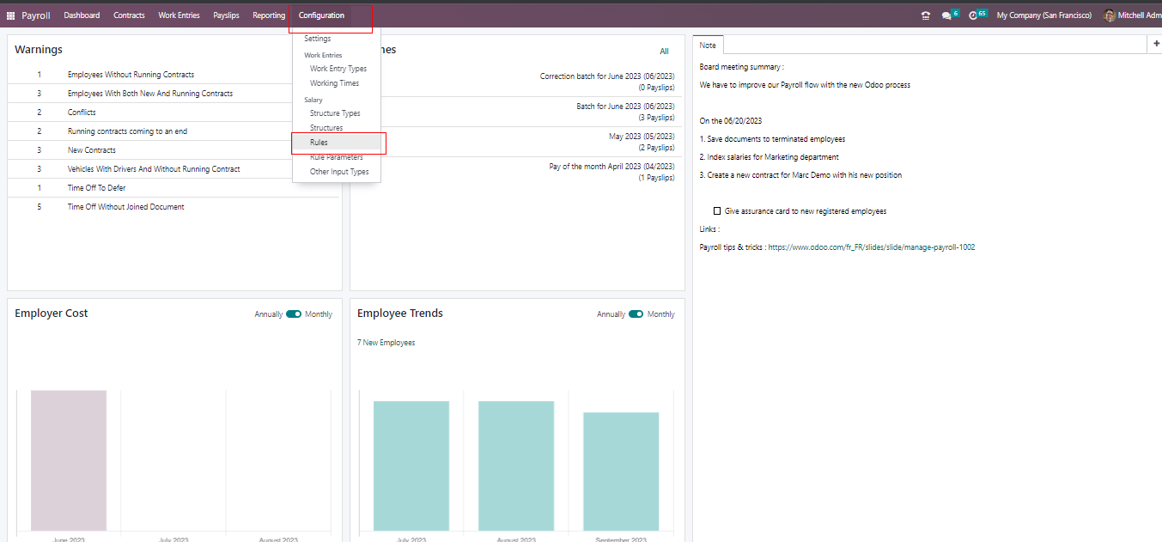The width and height of the screenshot is (1162, 542).
Task: Open the Payroll tips & tricks URL
Action: coord(872,247)
